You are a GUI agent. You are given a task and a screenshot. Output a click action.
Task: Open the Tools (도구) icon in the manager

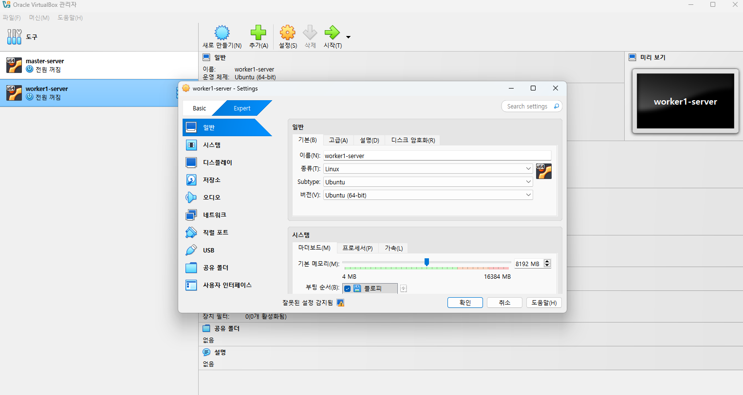point(14,37)
